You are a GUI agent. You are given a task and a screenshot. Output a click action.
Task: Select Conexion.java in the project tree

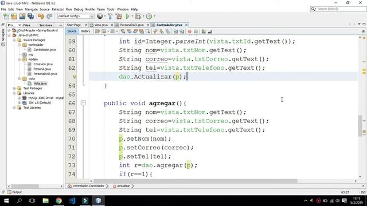(x=43, y=64)
